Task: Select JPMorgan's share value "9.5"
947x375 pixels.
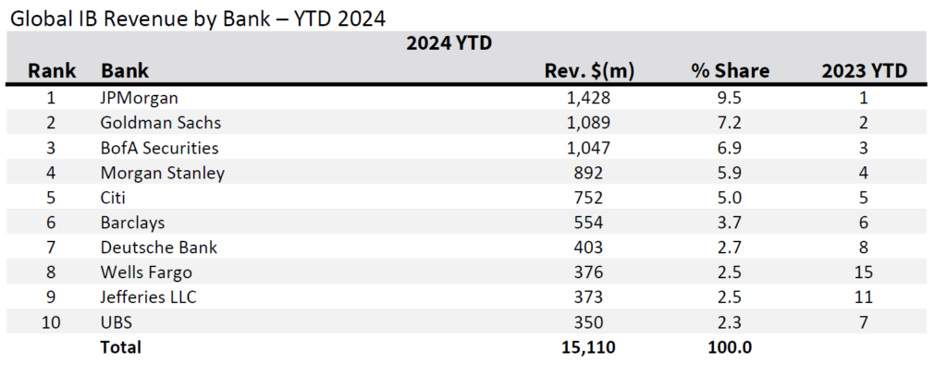Action: pyautogui.click(x=731, y=98)
